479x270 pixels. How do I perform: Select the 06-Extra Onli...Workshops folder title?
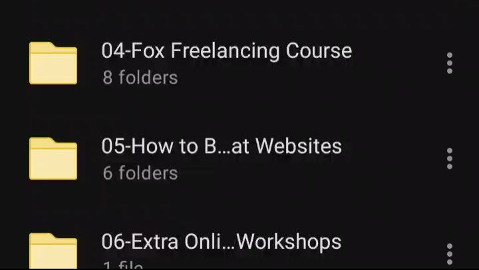[222, 241]
